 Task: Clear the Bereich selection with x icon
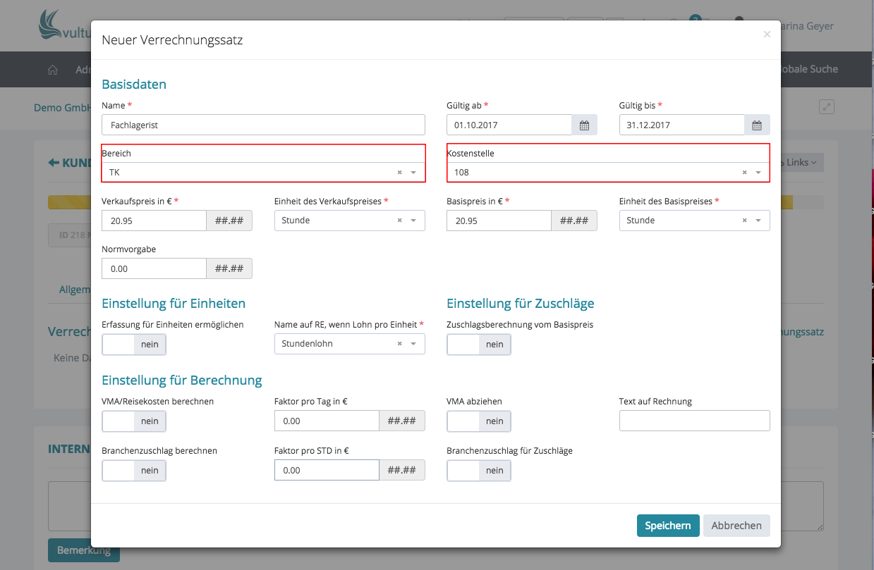coord(399,173)
